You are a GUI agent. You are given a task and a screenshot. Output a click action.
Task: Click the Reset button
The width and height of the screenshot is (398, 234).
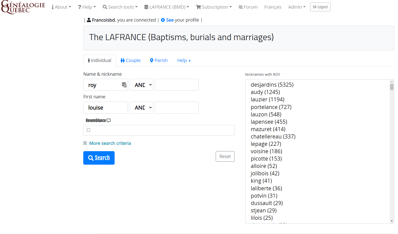(225, 157)
